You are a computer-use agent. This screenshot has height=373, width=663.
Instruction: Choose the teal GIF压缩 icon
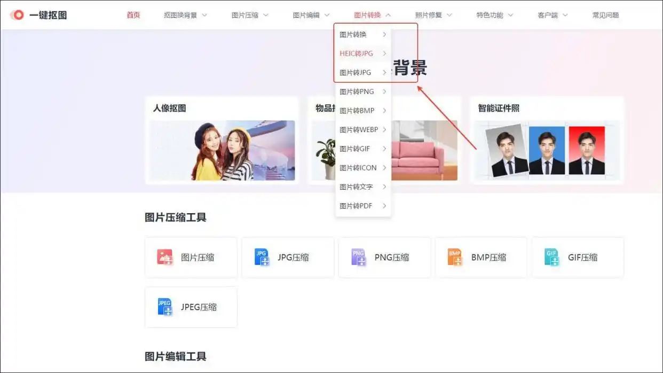(x=551, y=257)
